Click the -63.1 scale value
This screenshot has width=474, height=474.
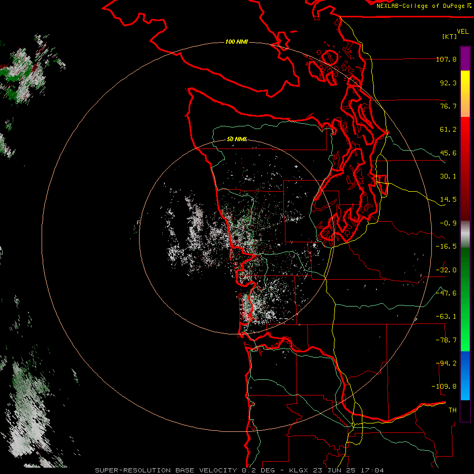446,317
